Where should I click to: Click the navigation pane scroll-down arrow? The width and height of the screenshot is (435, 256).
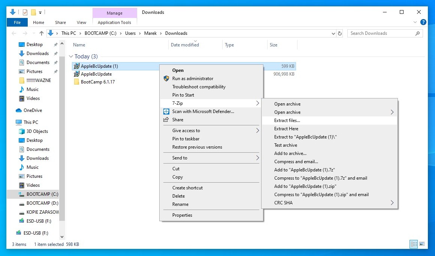point(62,237)
